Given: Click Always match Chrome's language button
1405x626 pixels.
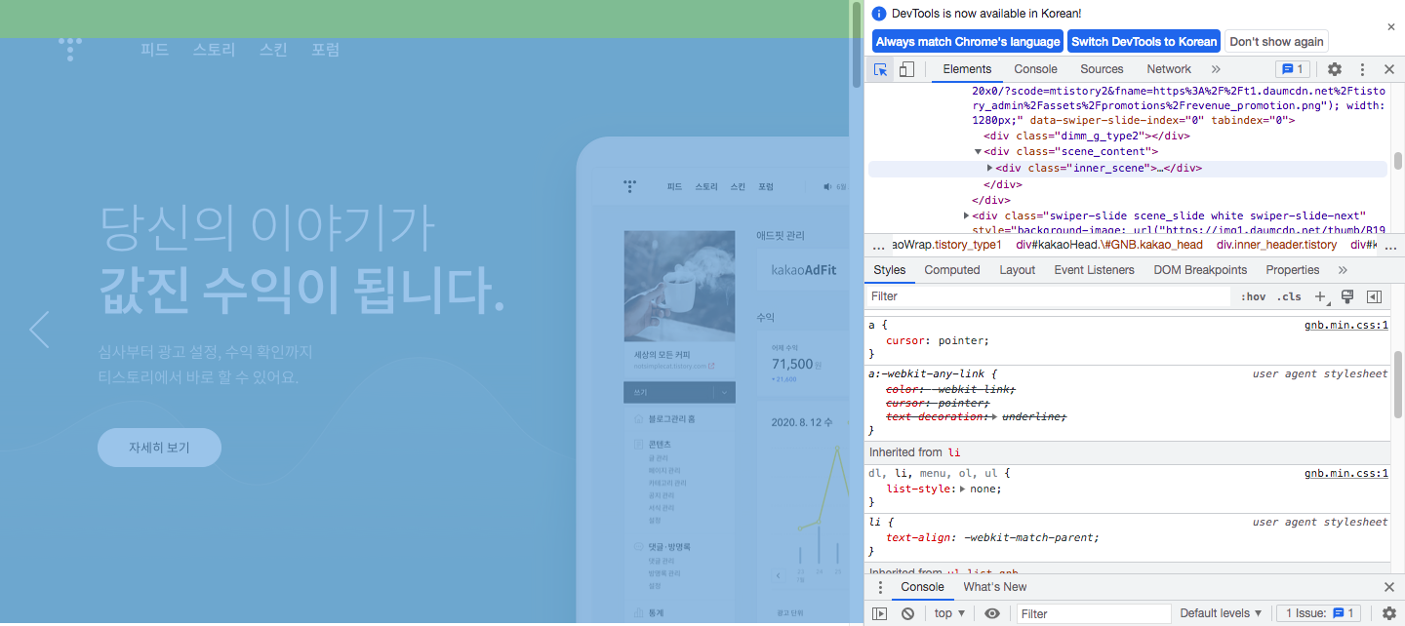Looking at the screenshot, I should point(968,42).
